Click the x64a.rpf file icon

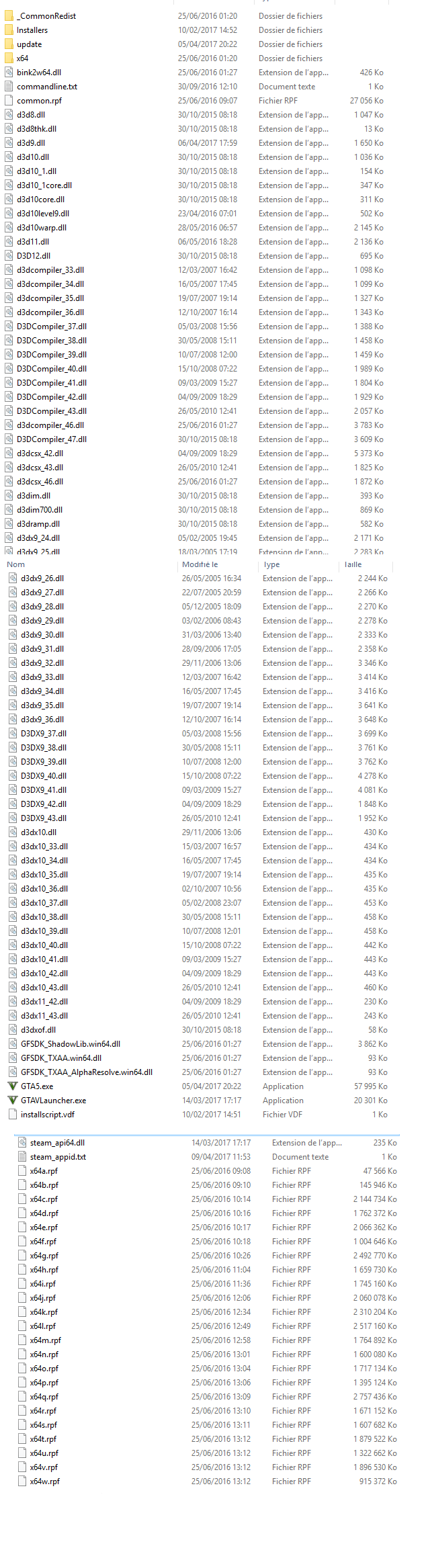click(x=22, y=1170)
